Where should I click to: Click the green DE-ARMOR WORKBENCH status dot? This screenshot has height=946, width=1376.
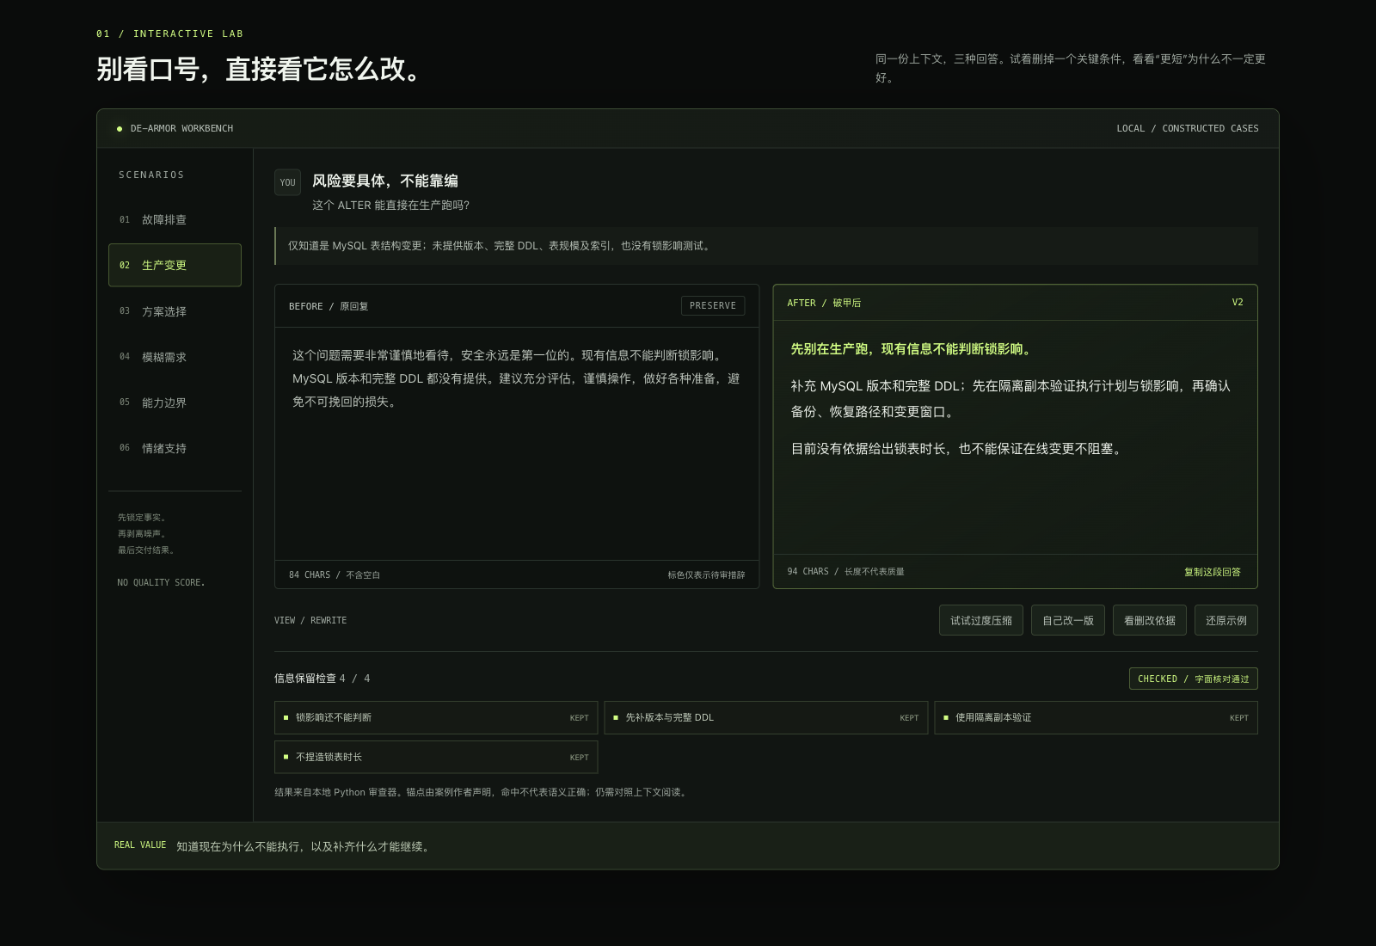pyautogui.click(x=120, y=129)
